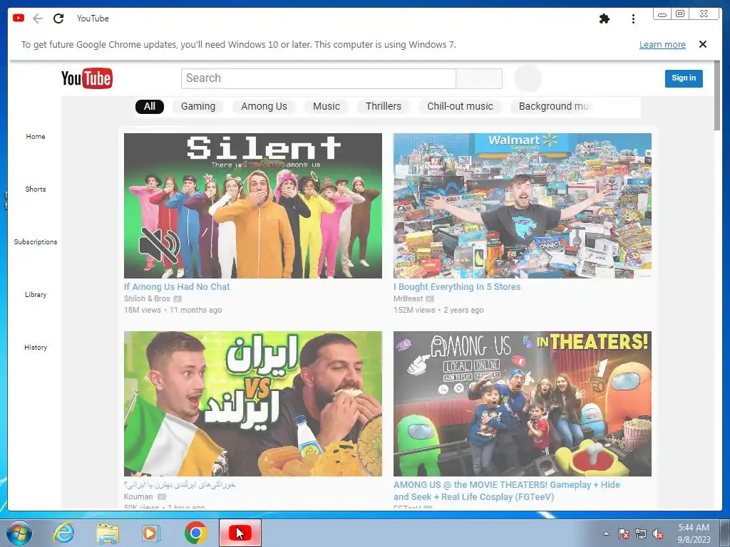Open Library in sidebar
730x547 pixels.
pyautogui.click(x=36, y=294)
